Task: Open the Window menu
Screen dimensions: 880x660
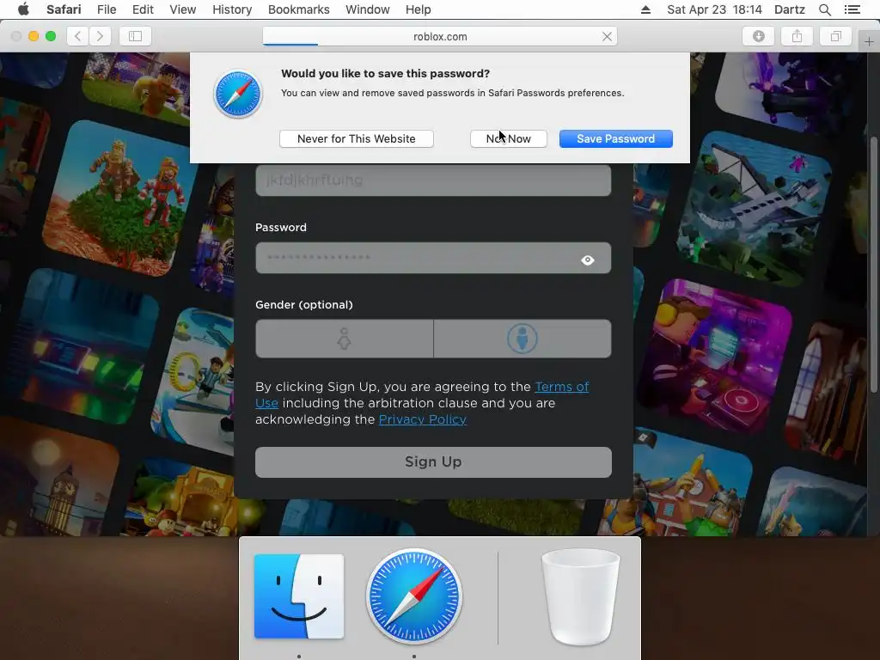Action: tap(367, 9)
